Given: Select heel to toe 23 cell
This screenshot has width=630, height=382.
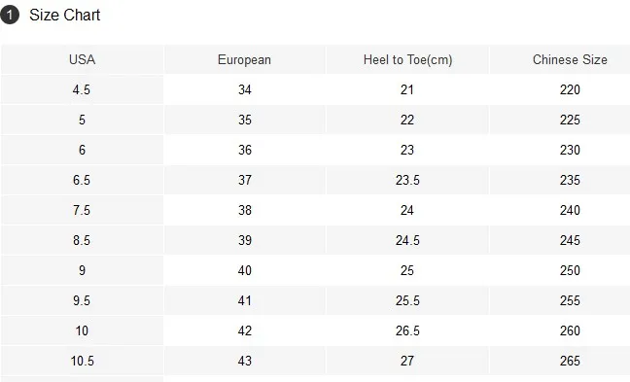Looking at the screenshot, I should click(407, 150).
